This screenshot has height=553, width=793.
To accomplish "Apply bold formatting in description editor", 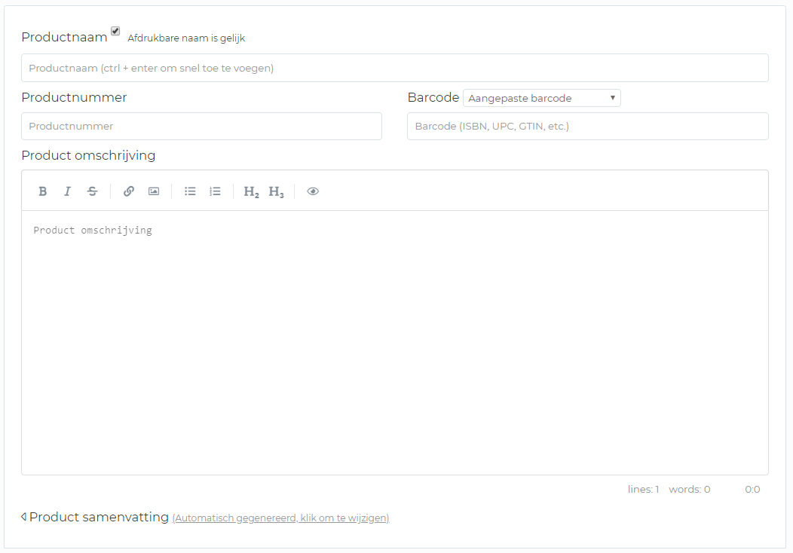I will (x=42, y=191).
